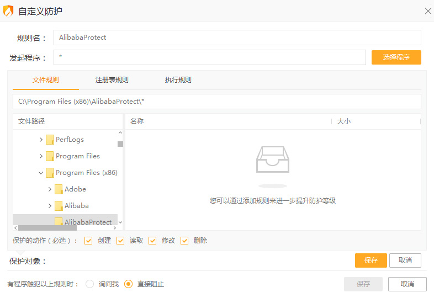Screen dimensions: 434x298
Task: Select the 直接阻止 radio option
Action: [x=129, y=284]
